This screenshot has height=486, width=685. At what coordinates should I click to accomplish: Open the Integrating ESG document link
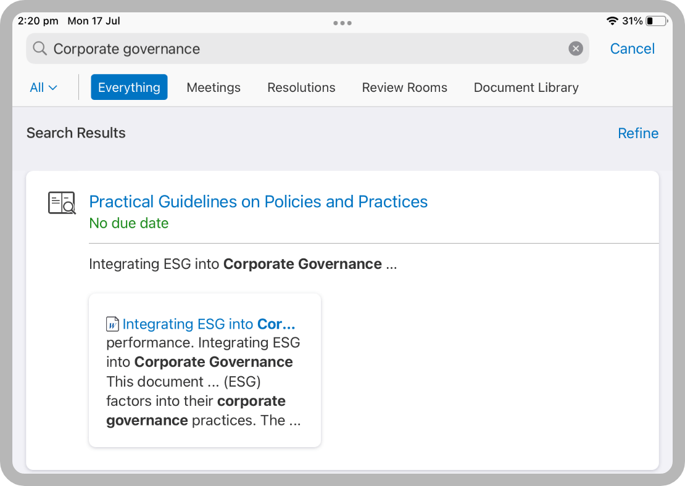click(x=209, y=324)
